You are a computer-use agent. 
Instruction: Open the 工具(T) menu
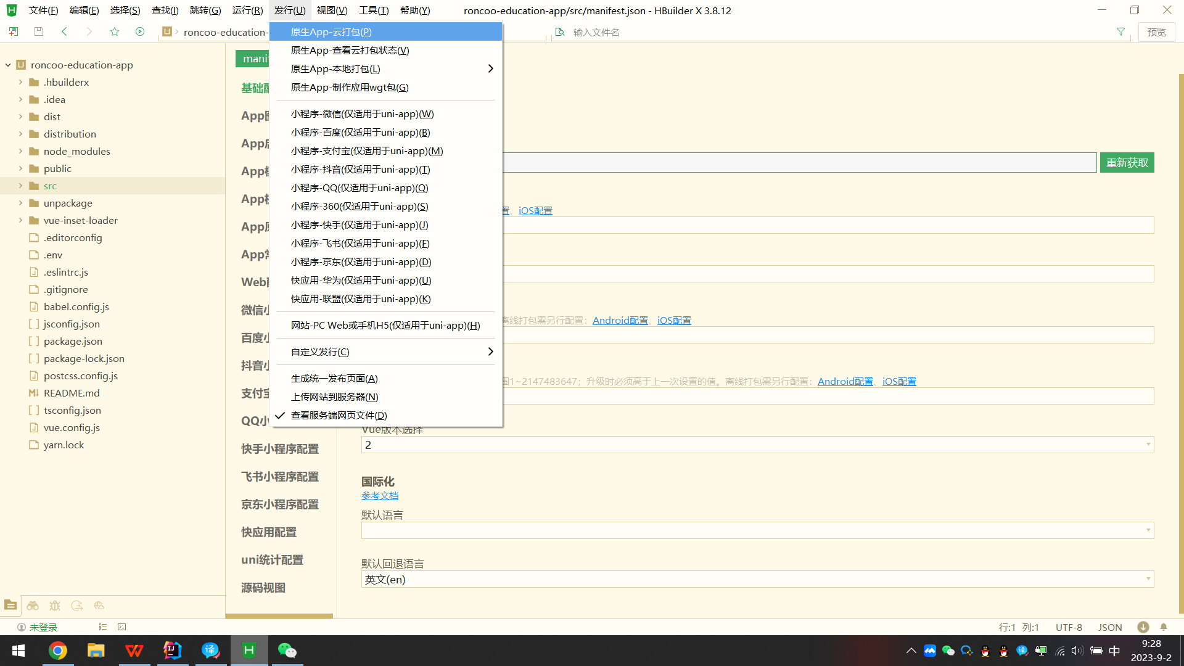coord(374,10)
